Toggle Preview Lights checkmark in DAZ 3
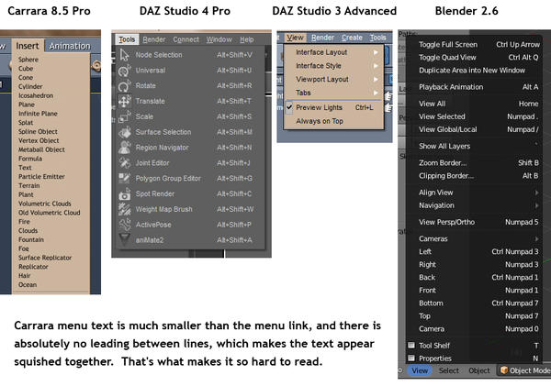551x386 pixels. 289,107
